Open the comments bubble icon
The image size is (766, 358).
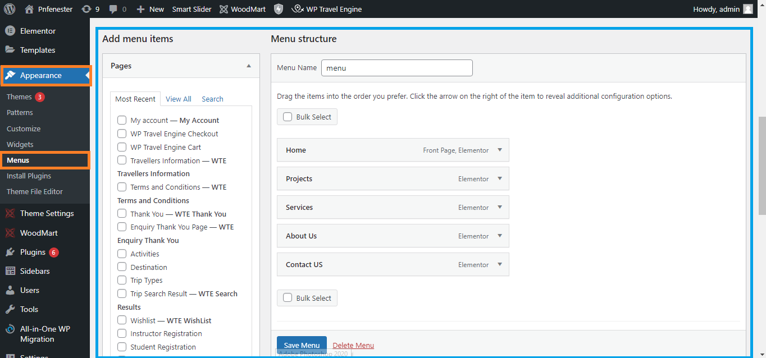click(x=113, y=10)
